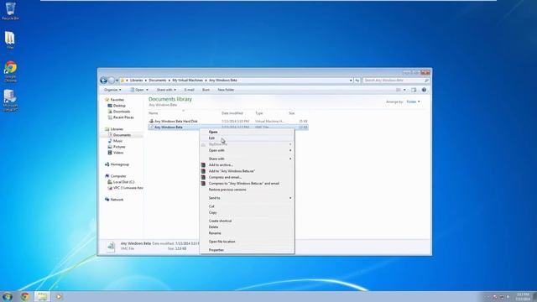The image size is (537, 302).
Task: Go back with the Explorer back arrow
Action: pos(104,81)
